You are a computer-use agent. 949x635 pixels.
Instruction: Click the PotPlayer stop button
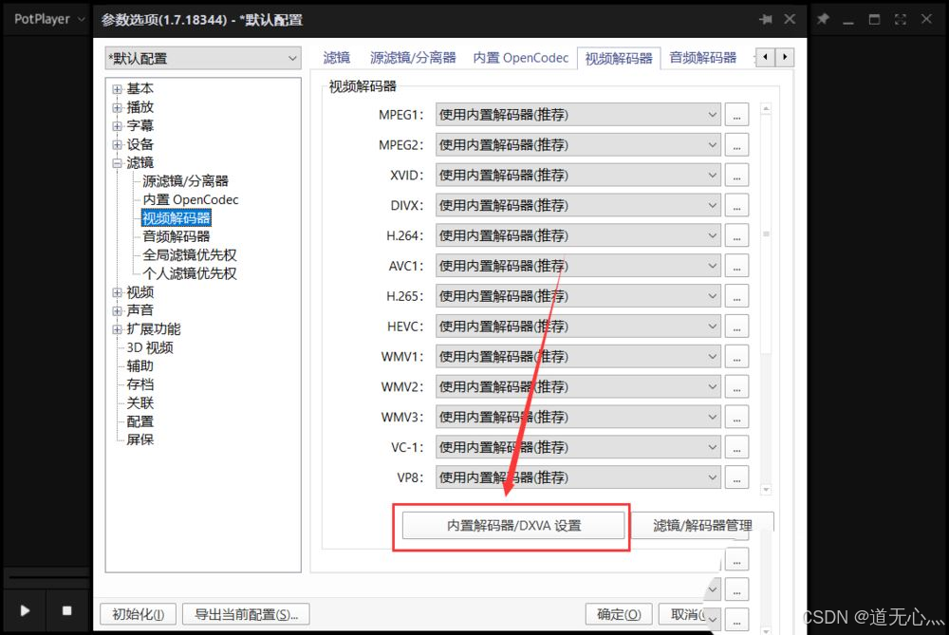(66, 610)
